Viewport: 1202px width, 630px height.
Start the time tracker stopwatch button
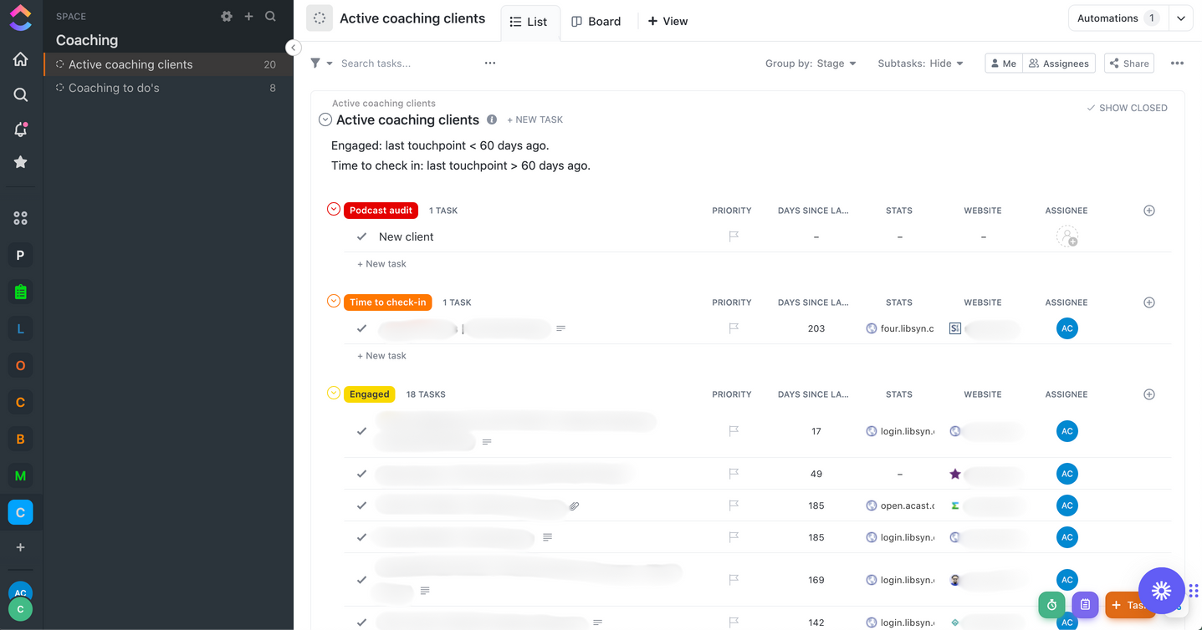(1051, 605)
